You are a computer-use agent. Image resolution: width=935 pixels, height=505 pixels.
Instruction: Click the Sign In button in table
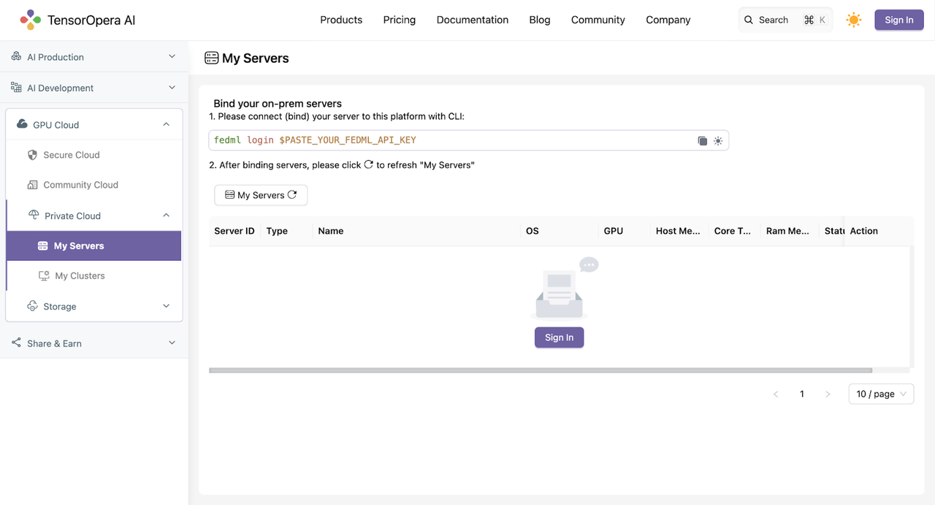click(x=559, y=337)
